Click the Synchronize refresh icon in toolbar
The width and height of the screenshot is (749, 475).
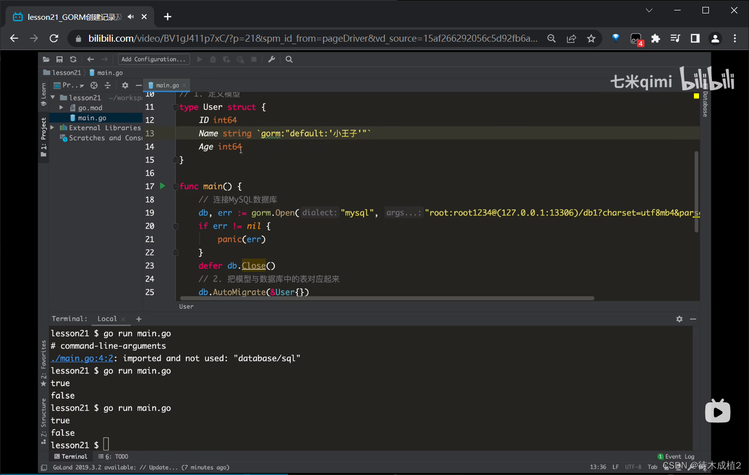pos(73,59)
